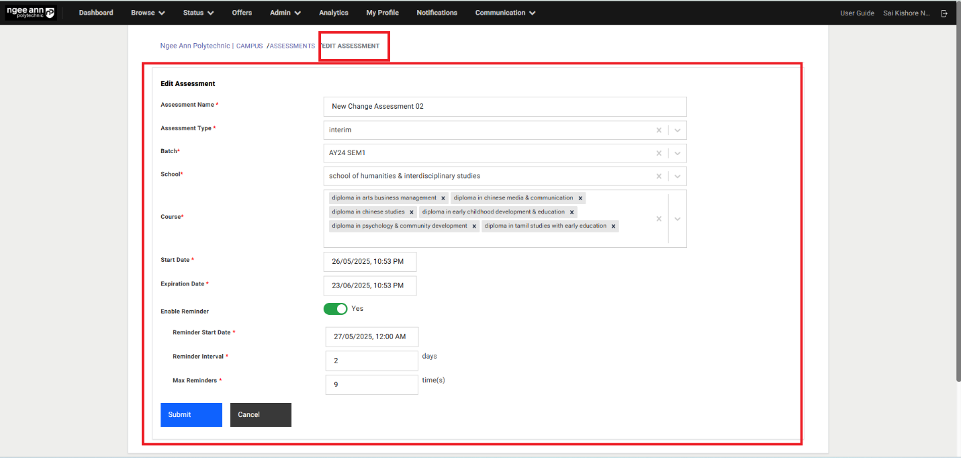Toggle the Enable Reminder switch
The width and height of the screenshot is (961, 458).
tap(335, 309)
